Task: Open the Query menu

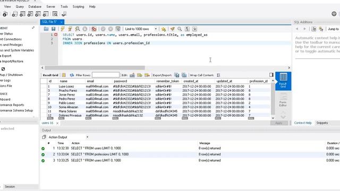Action: [x=20, y=7]
